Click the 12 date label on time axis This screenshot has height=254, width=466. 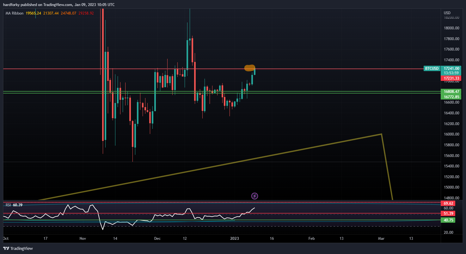pos(185,238)
